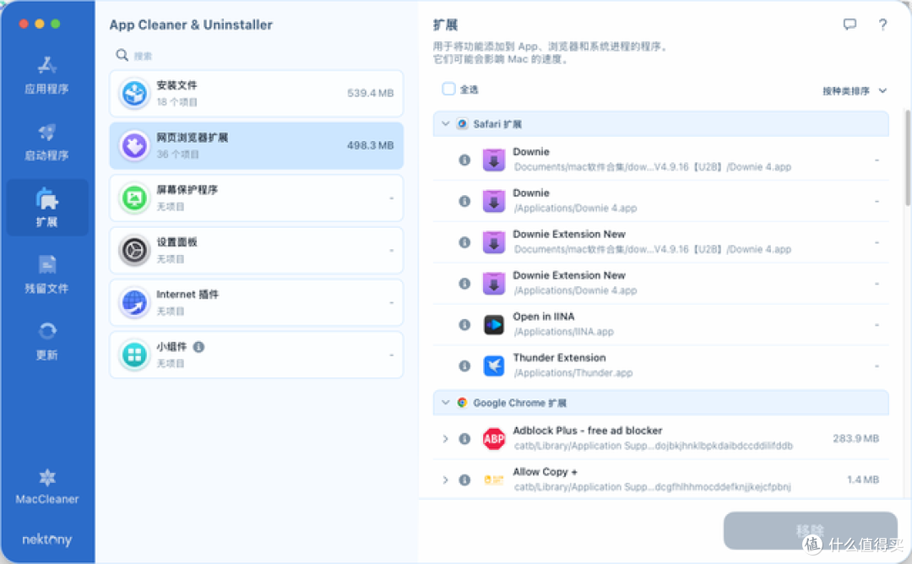This screenshot has width=912, height=564.
Task: Collapse the Safari 扩展 group
Action: [x=446, y=124]
